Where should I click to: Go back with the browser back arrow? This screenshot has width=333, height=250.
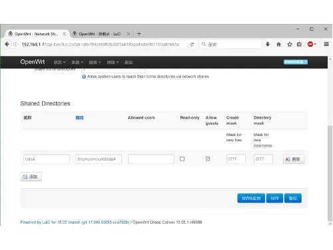click(7, 44)
